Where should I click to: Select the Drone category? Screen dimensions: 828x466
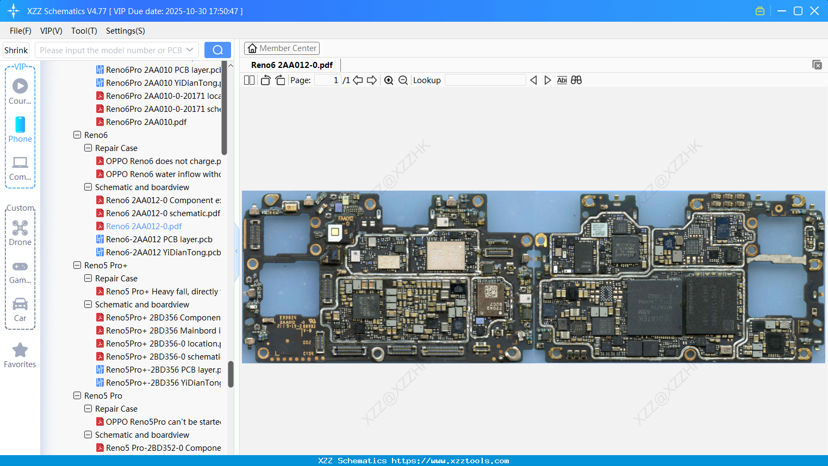click(20, 232)
